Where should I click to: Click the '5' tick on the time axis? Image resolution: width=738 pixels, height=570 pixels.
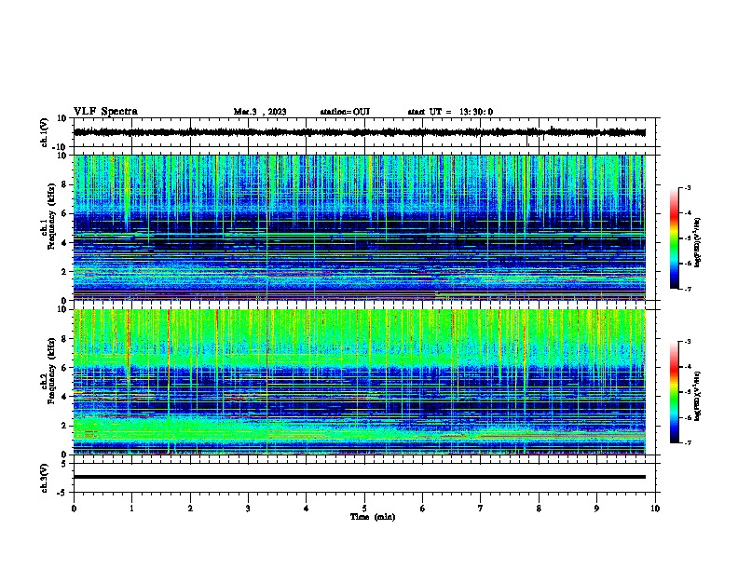pos(364,509)
